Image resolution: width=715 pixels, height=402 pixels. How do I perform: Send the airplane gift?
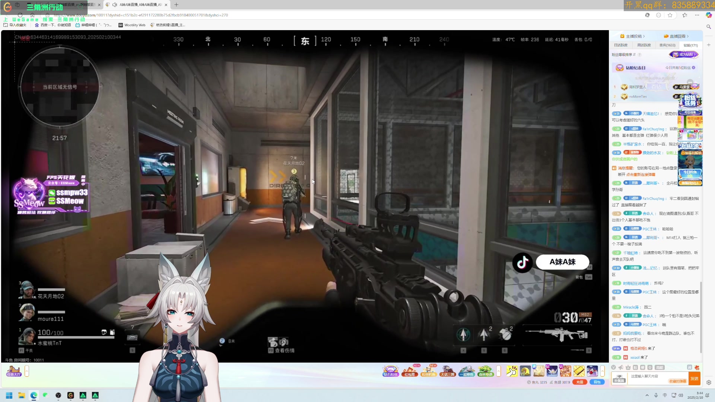pos(592,371)
